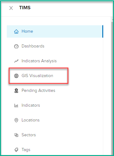Click the Sectors overlapping squares icon

click(x=16, y=135)
